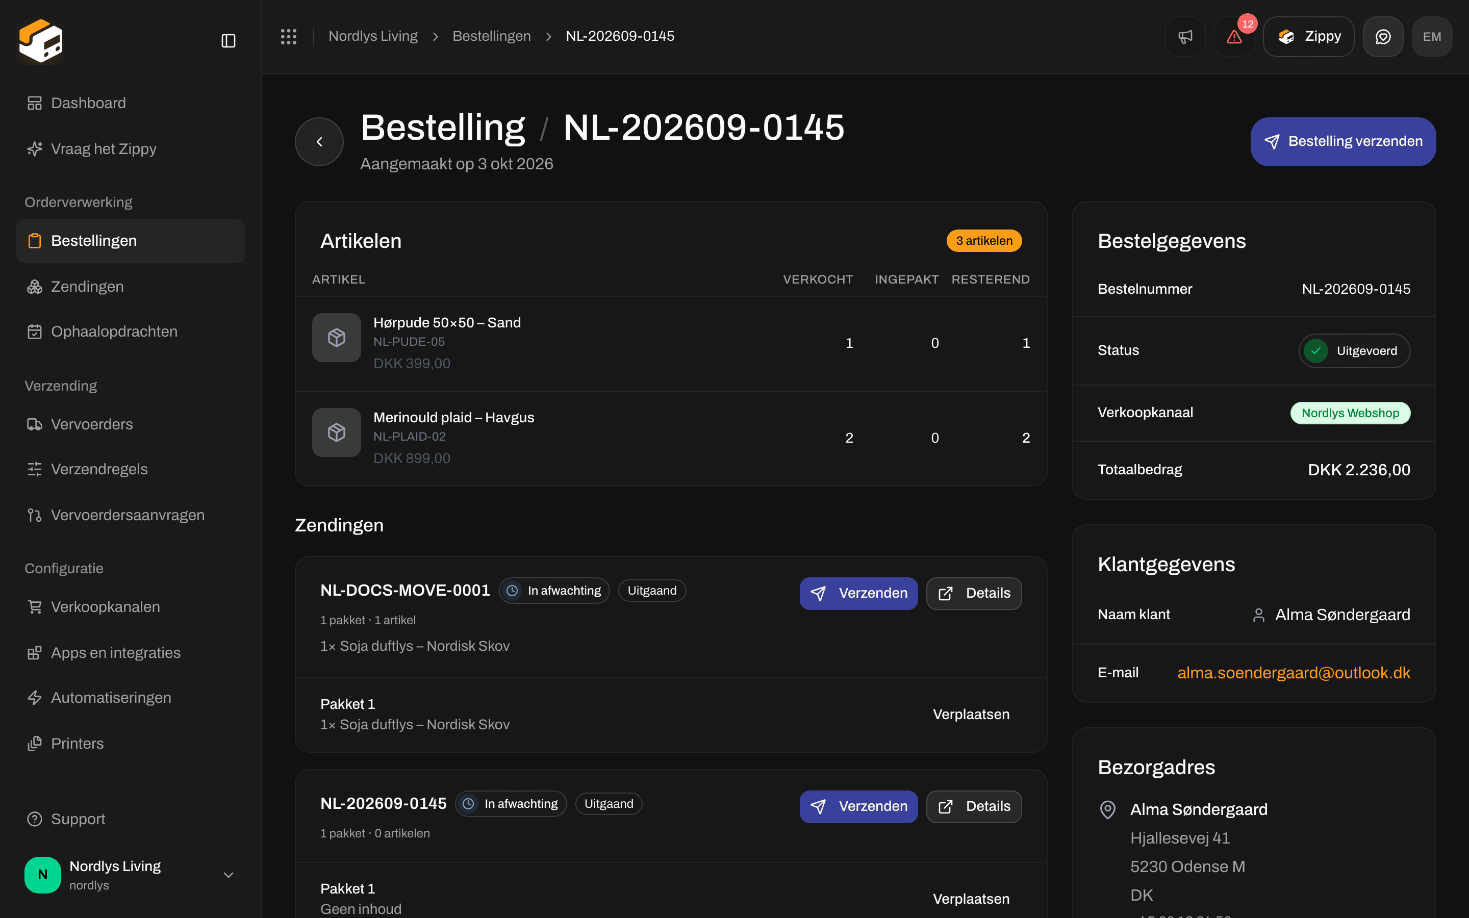Click Verplaatsen for Geen inhoud package
The height and width of the screenshot is (918, 1469).
[x=971, y=899]
